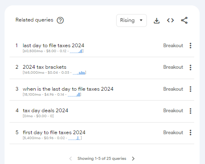Screen dimensions: 205x164
Task: Open query tax day deals 2024
Action: pyautogui.click(x=45, y=111)
